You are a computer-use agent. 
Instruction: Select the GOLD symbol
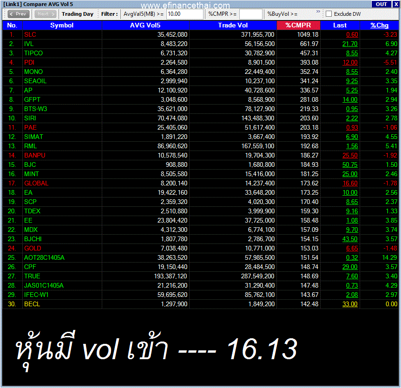[x=33, y=248]
